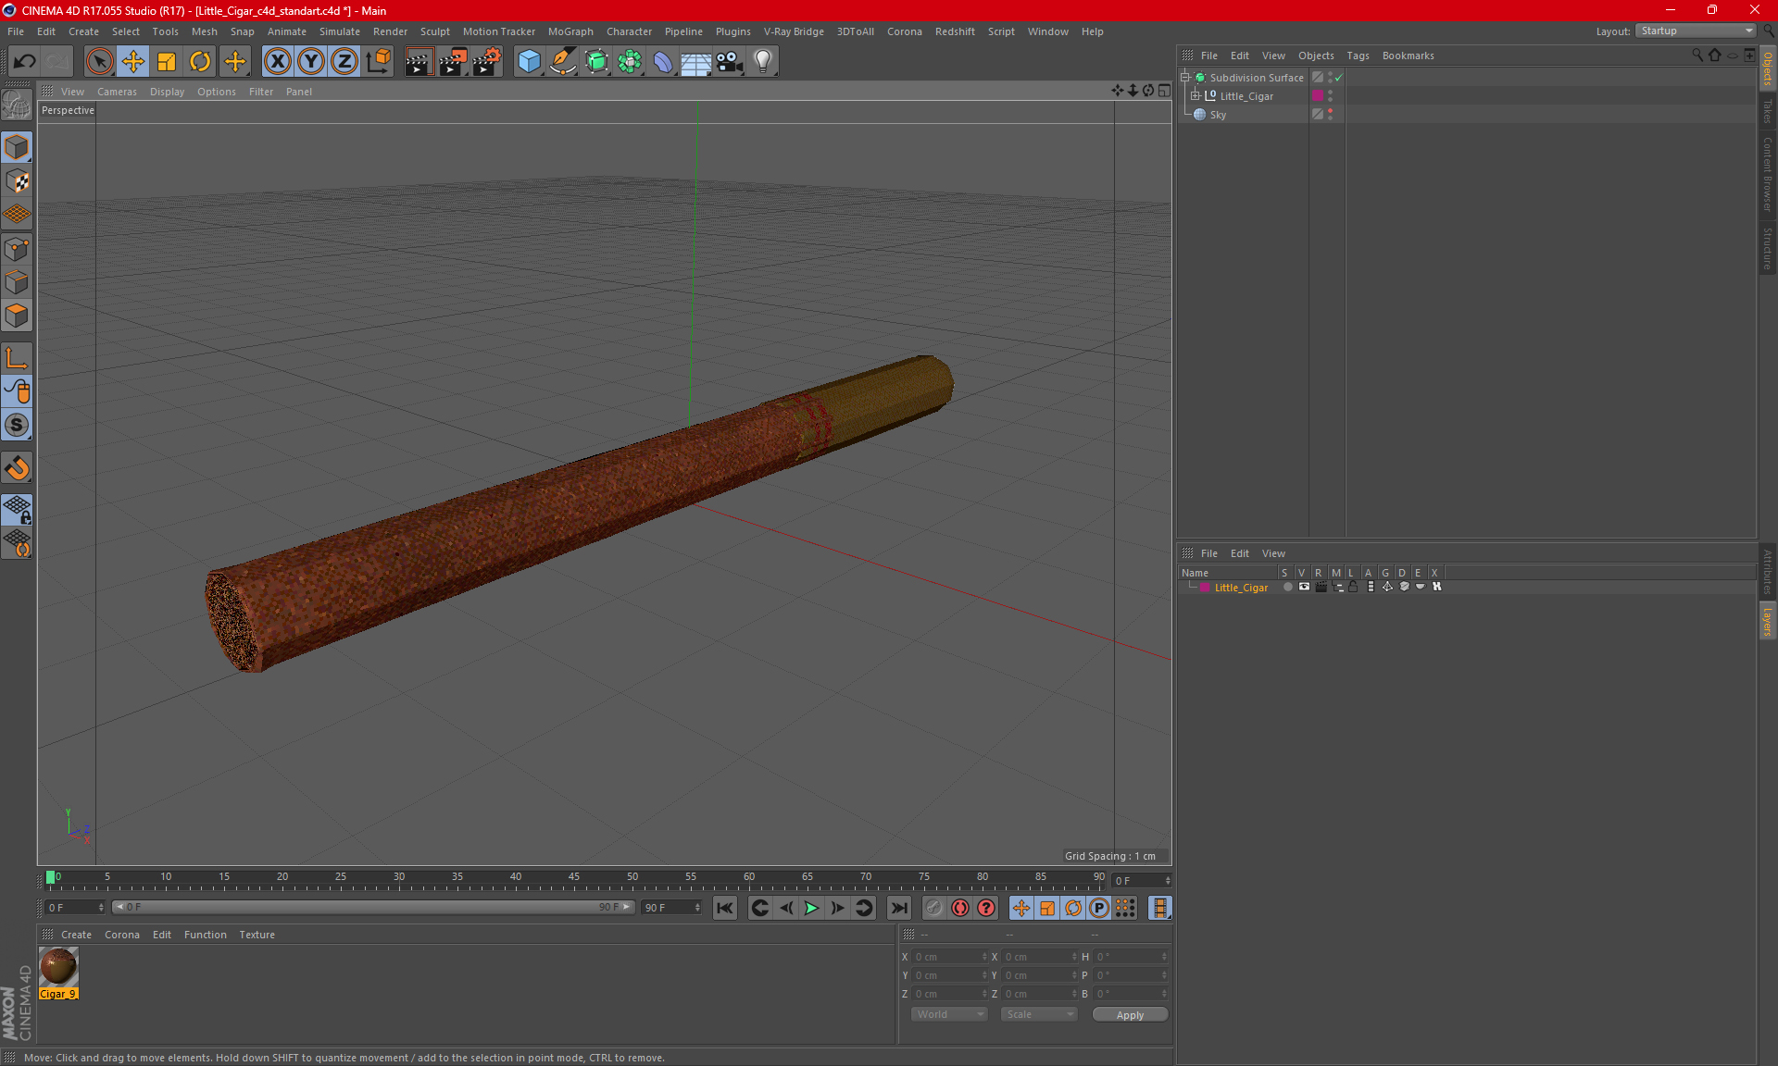Open Edit Render Settings icon

tap(487, 61)
